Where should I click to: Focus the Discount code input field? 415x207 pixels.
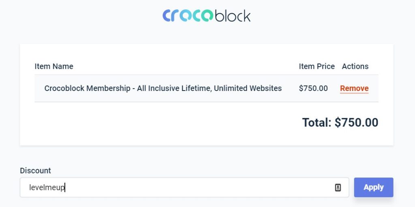pyautogui.click(x=184, y=187)
